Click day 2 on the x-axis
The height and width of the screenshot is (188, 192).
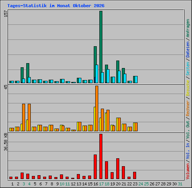click(x=18, y=184)
